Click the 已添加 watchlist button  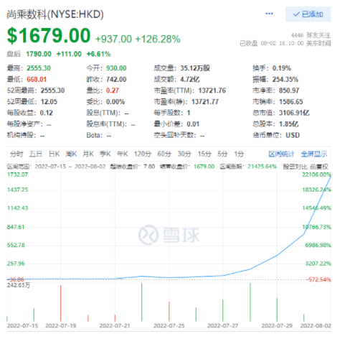(308, 14)
